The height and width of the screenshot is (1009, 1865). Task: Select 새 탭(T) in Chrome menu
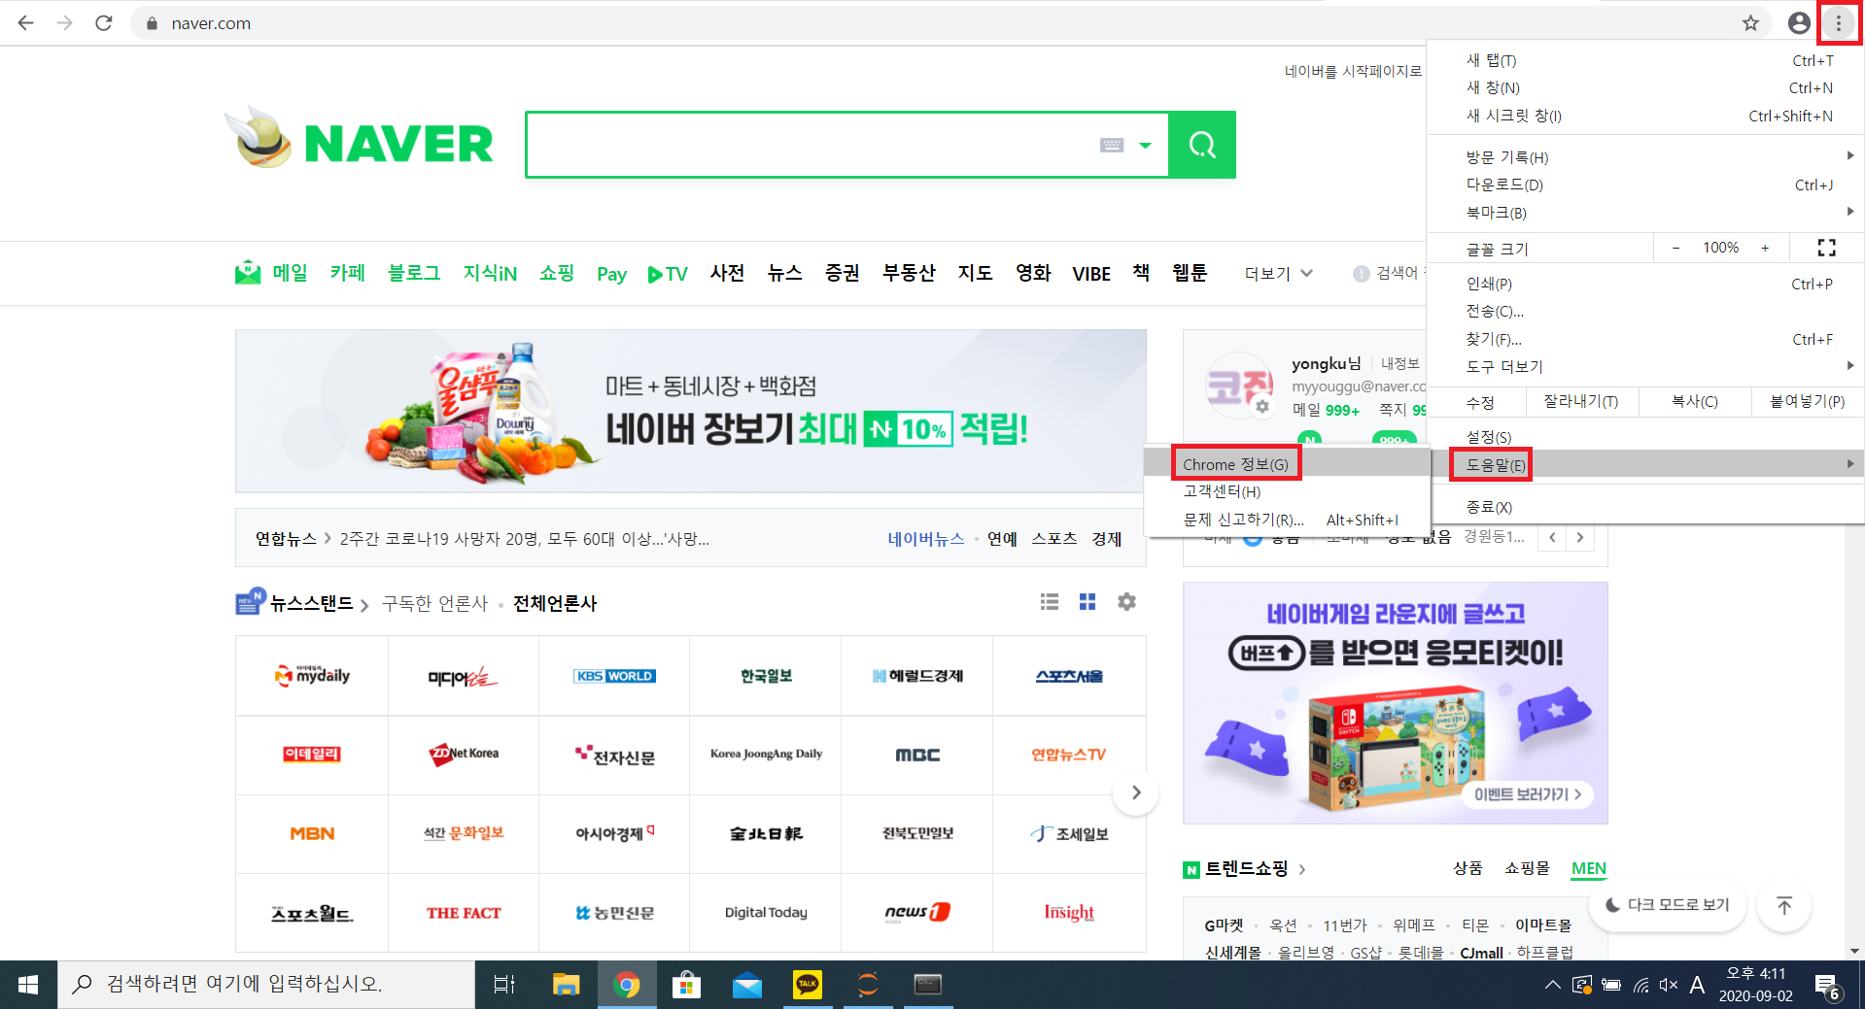click(x=1645, y=60)
